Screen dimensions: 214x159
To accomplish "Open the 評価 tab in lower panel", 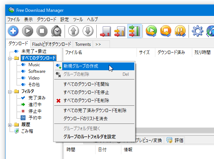I will pyautogui.click(x=175, y=140).
